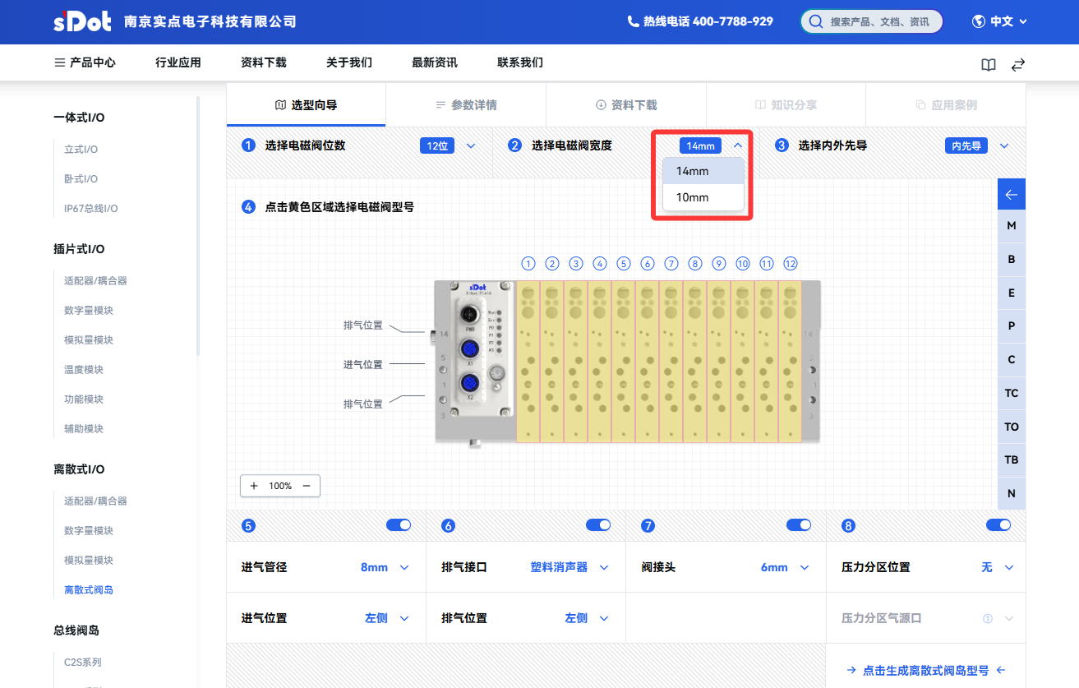
Task: Click the sDot logo in header
Action: pos(82,21)
